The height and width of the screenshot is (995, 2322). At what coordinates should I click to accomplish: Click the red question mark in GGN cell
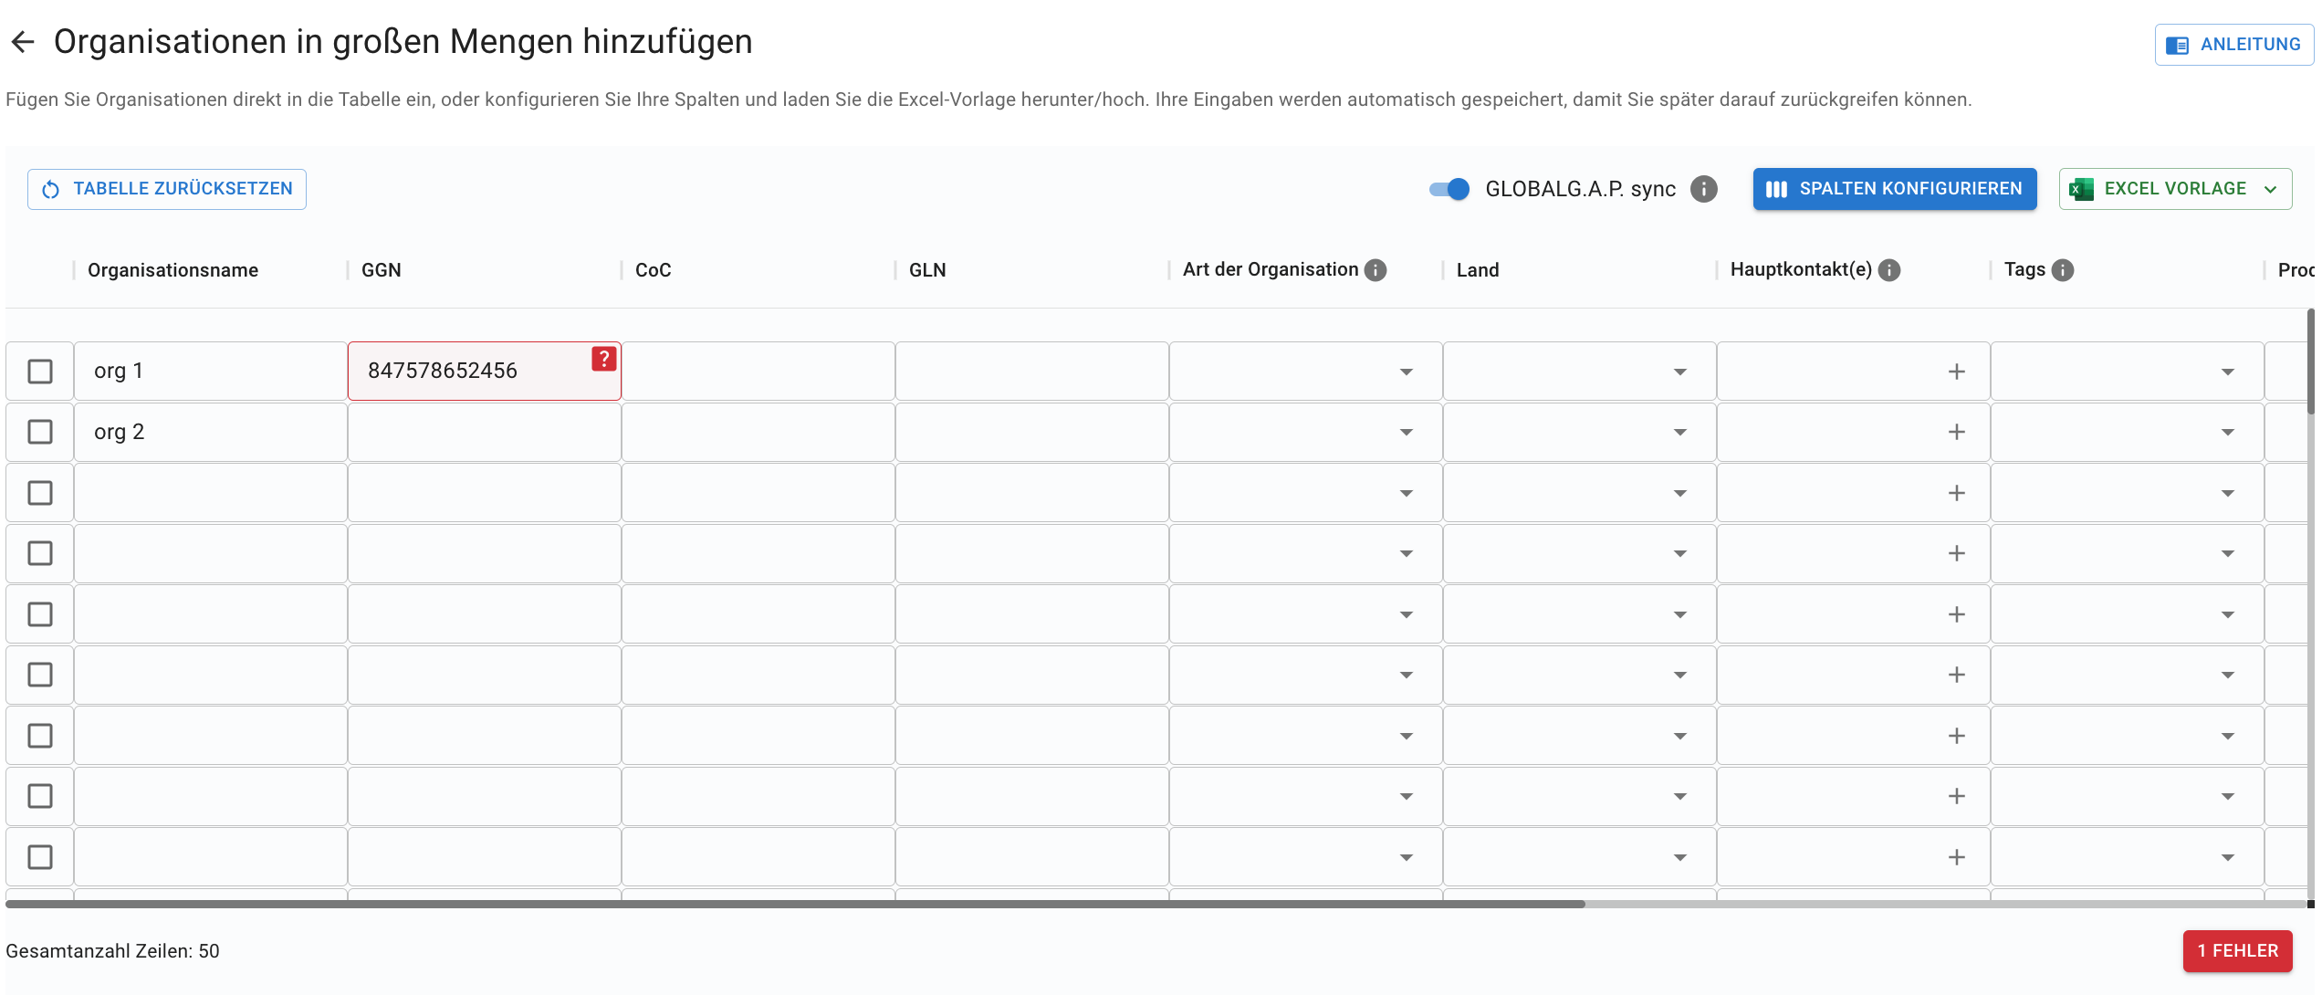603,359
